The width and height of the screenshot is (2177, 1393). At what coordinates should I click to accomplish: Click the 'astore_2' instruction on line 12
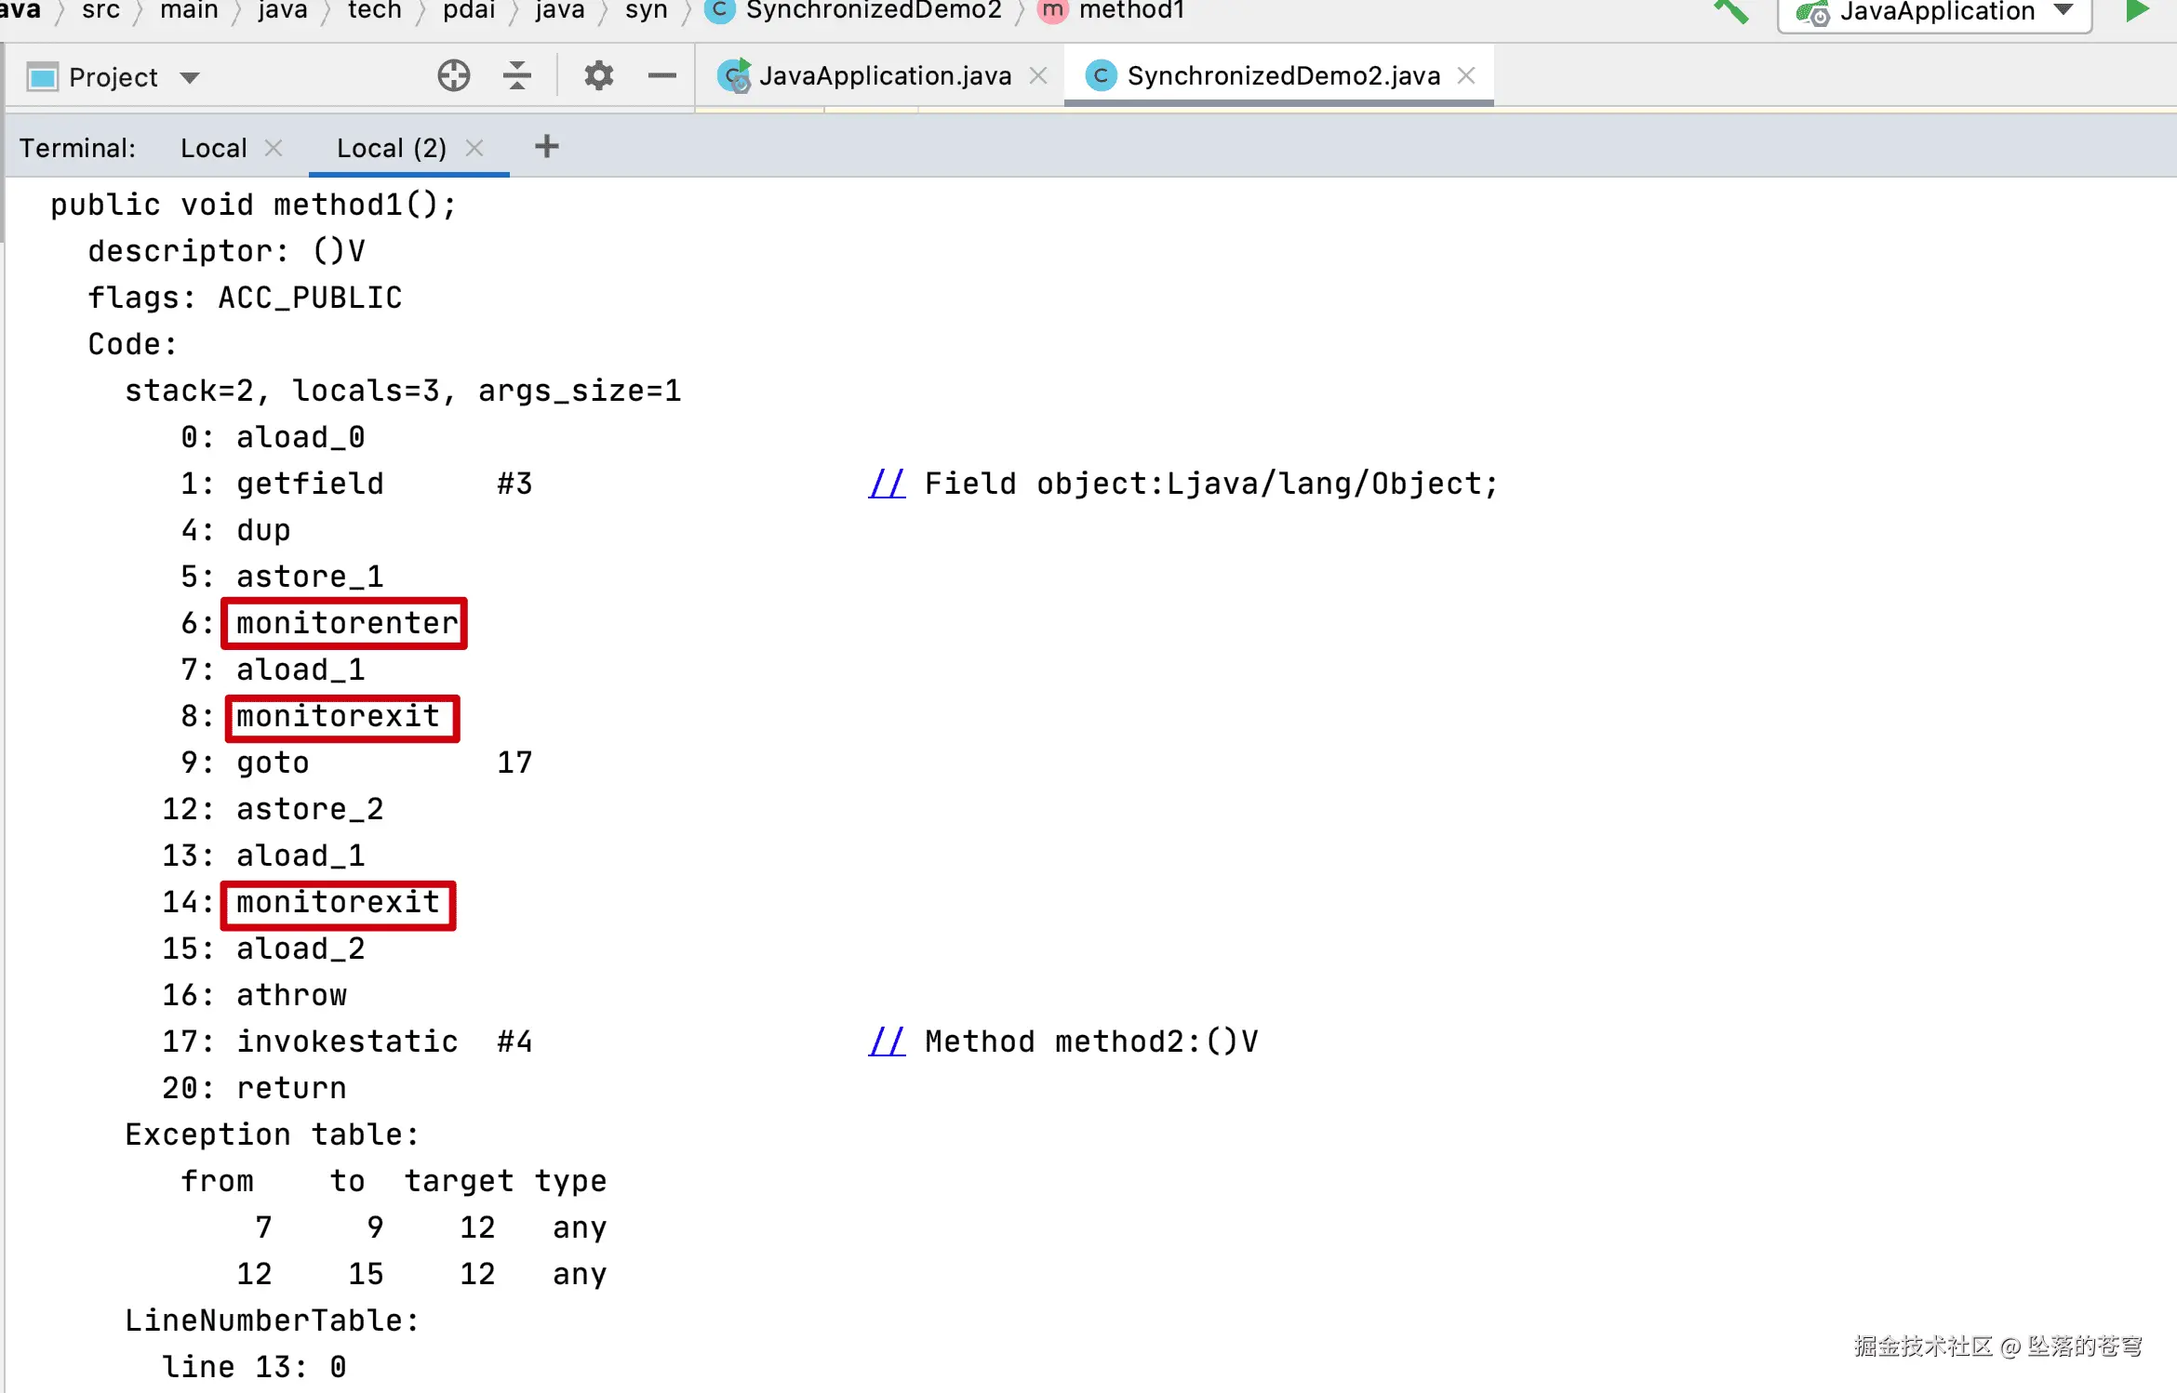tap(310, 809)
